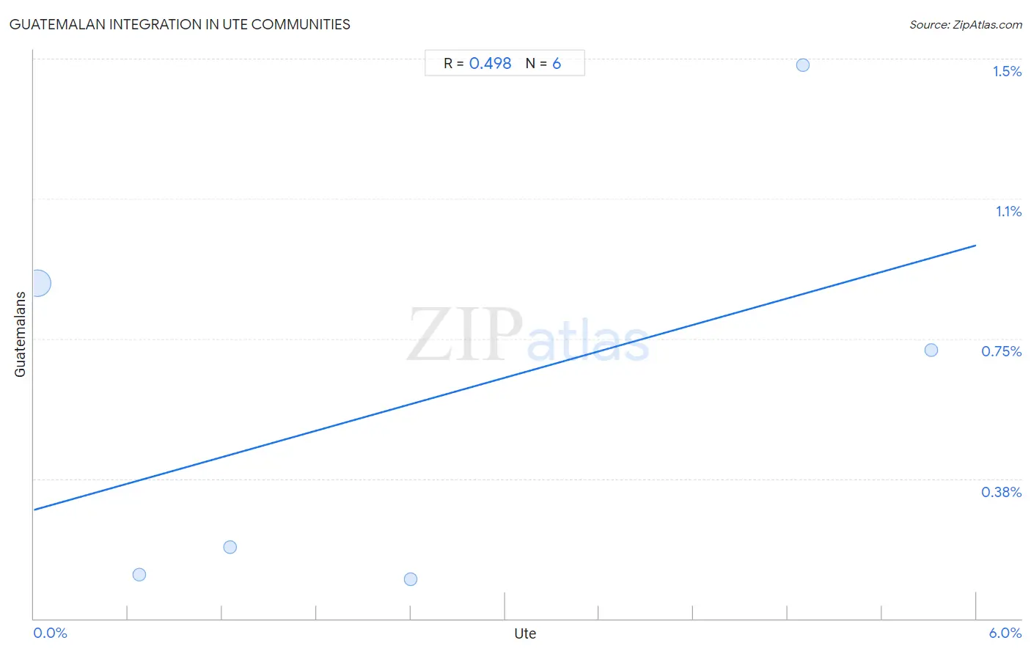
Task: Click the Ute x-axis label
Action: (525, 633)
